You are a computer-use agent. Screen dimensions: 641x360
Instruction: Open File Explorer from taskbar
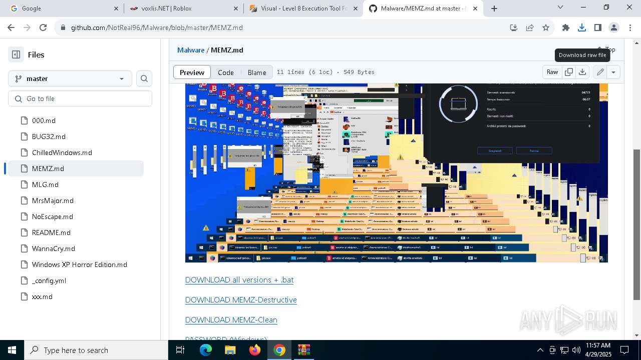tap(230, 350)
